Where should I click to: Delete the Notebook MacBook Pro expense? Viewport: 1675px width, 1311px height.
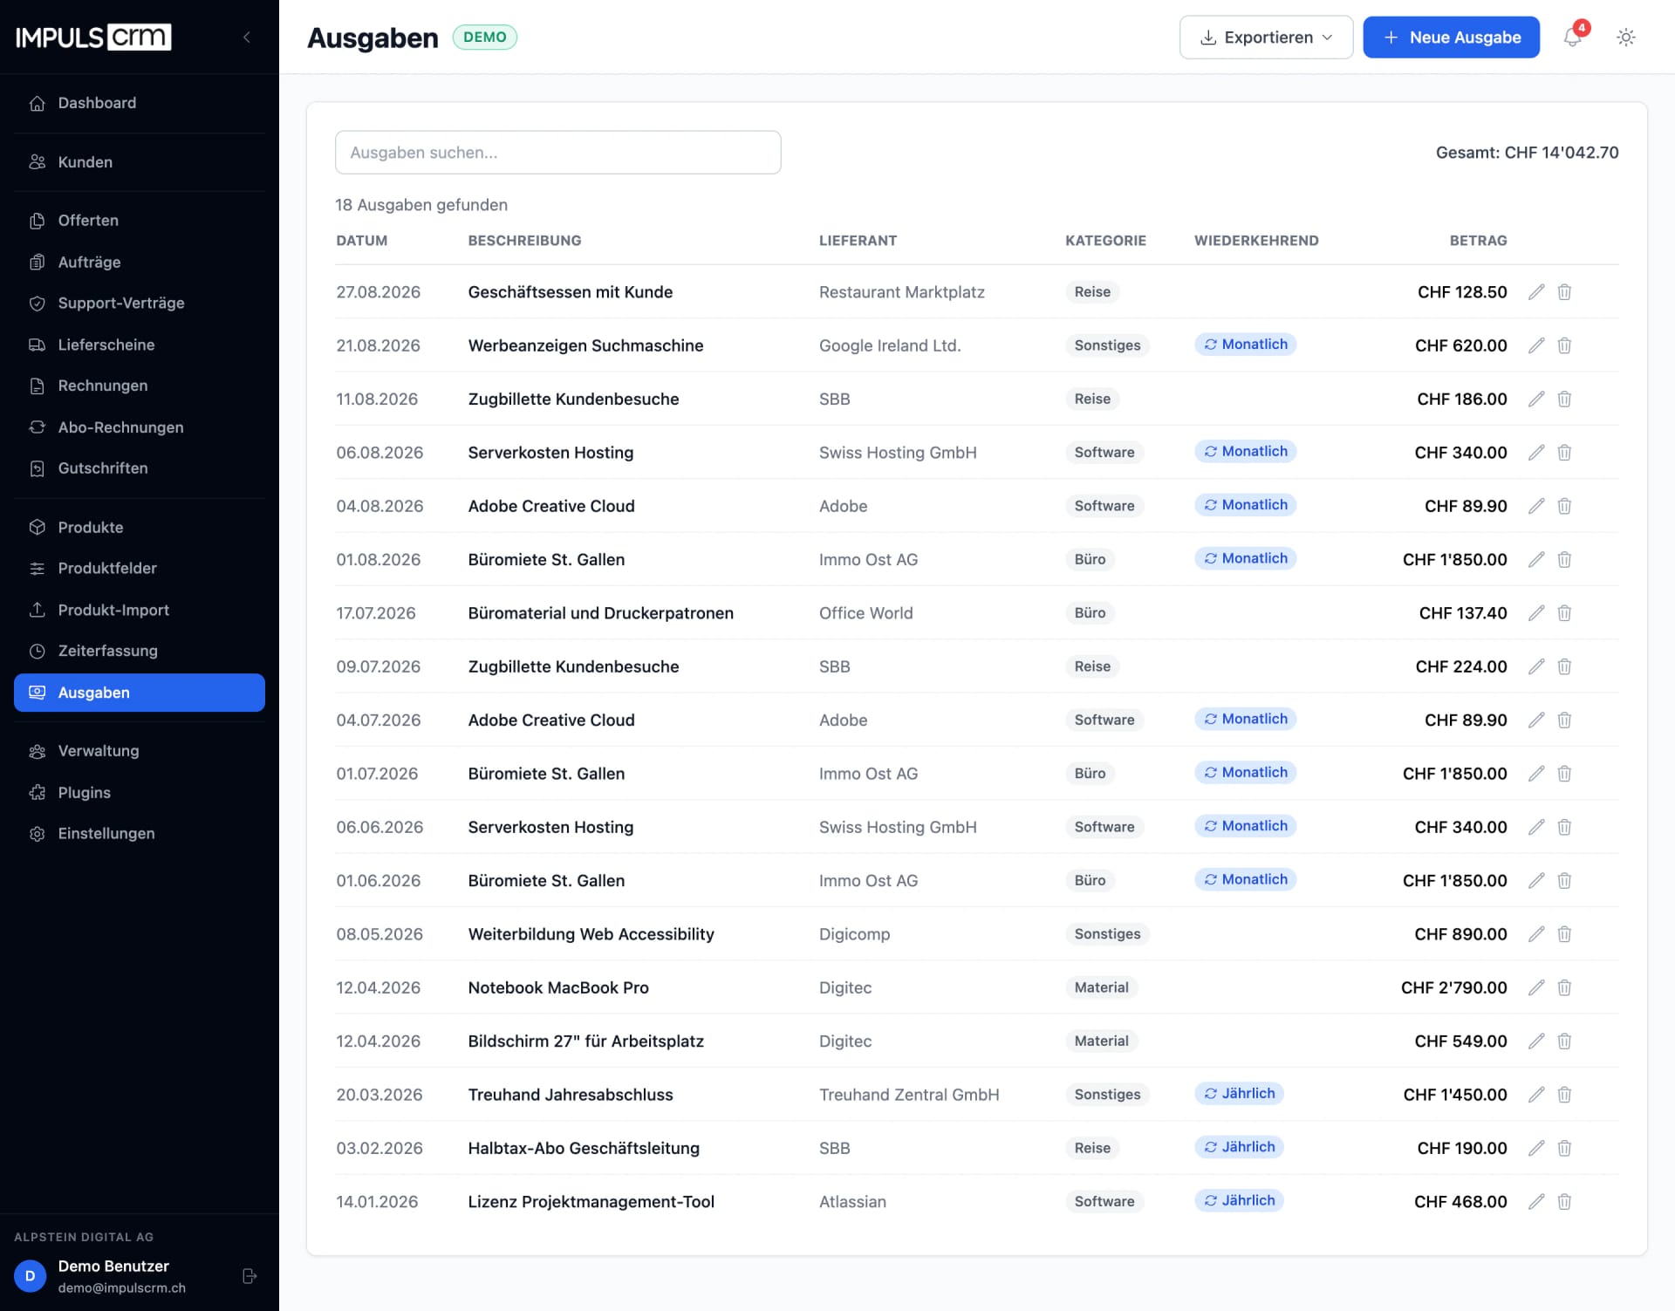click(x=1564, y=987)
